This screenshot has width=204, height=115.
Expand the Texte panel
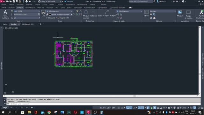19,21
